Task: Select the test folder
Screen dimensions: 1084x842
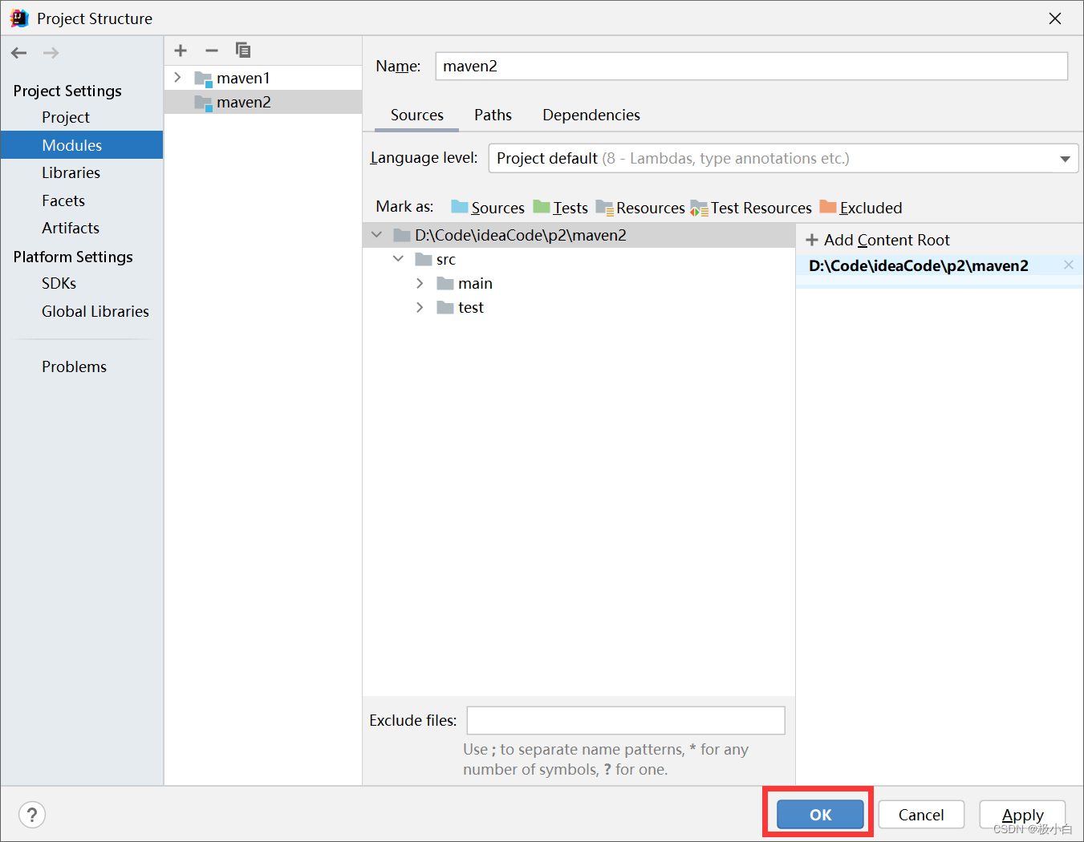Action: point(471,307)
